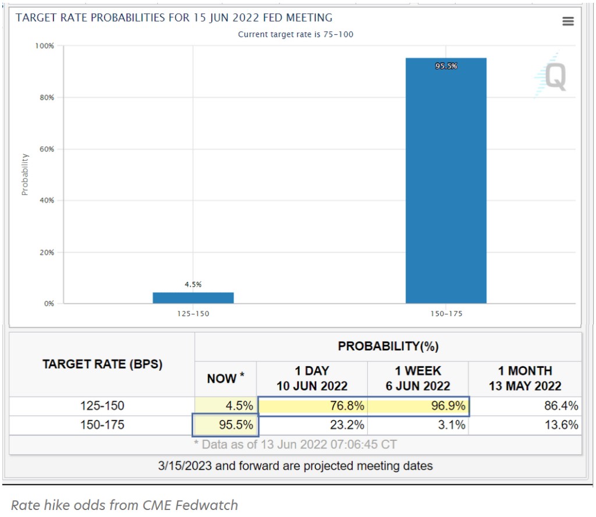Image resolution: width=596 pixels, height=517 pixels.
Task: Select the NOW column header
Action: coord(225,378)
